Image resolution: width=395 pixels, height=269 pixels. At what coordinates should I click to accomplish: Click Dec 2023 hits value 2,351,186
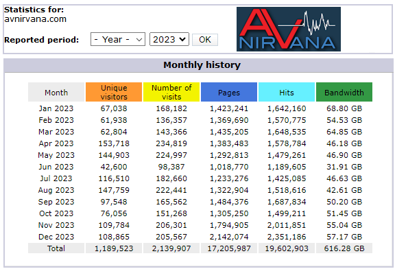tap(287, 237)
